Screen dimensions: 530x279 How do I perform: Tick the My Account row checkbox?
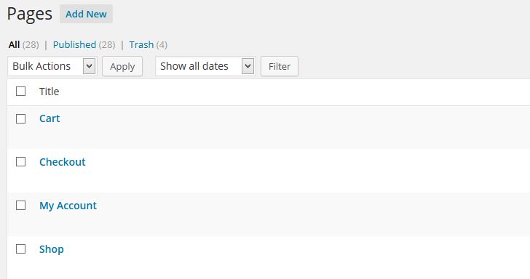pos(21,205)
